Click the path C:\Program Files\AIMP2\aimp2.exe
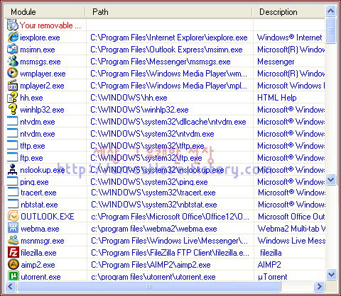 [151, 265]
